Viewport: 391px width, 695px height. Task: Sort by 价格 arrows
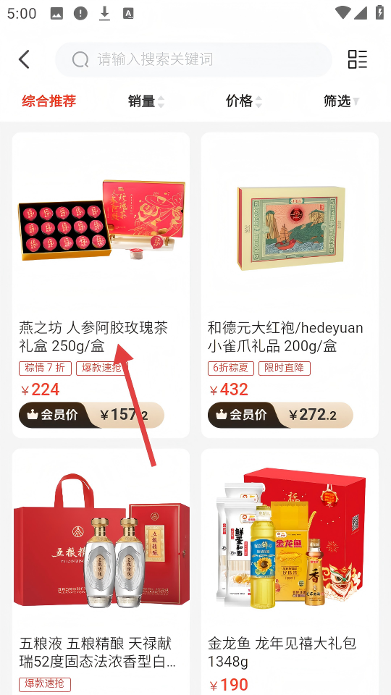click(x=258, y=102)
